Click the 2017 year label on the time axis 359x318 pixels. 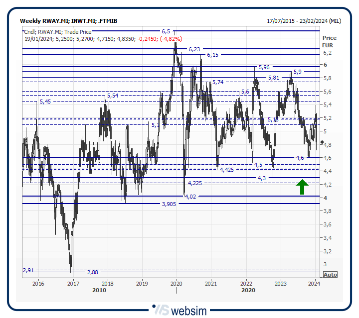73,284
